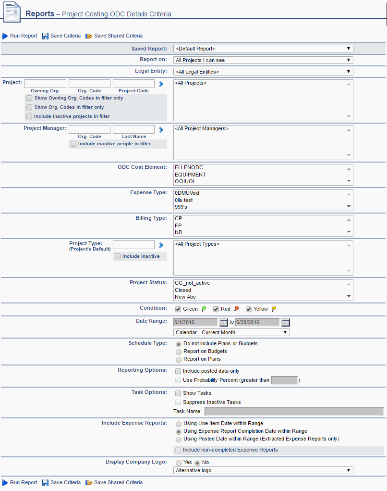Click the bottom Save Shared Criteria link

coord(118,482)
